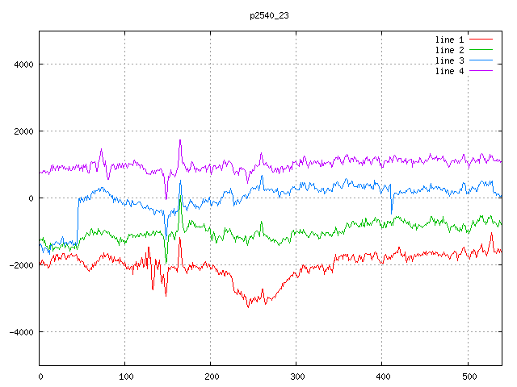517x387 pixels.
Task: Click the green line 2 legend swatch
Action: (x=481, y=50)
